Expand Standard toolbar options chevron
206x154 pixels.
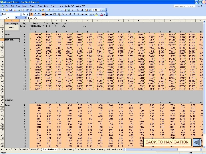coord(106,10)
